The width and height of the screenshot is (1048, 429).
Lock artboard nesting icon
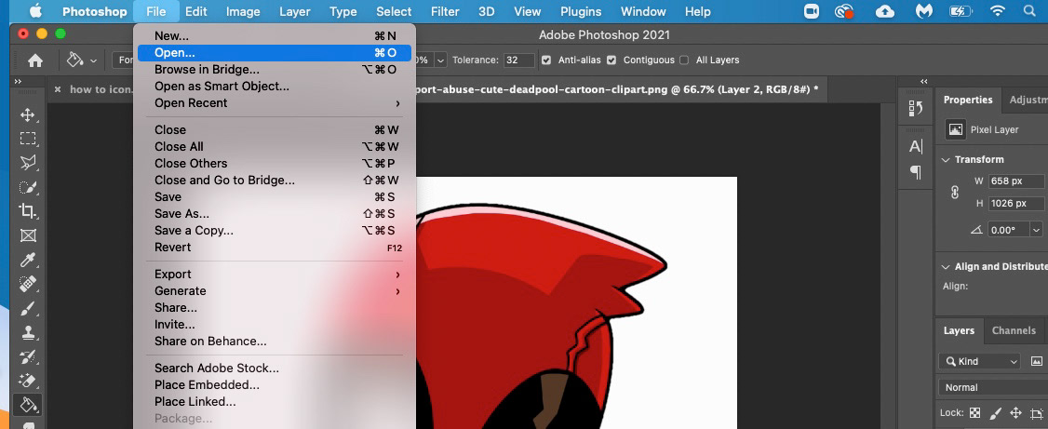(x=1037, y=412)
